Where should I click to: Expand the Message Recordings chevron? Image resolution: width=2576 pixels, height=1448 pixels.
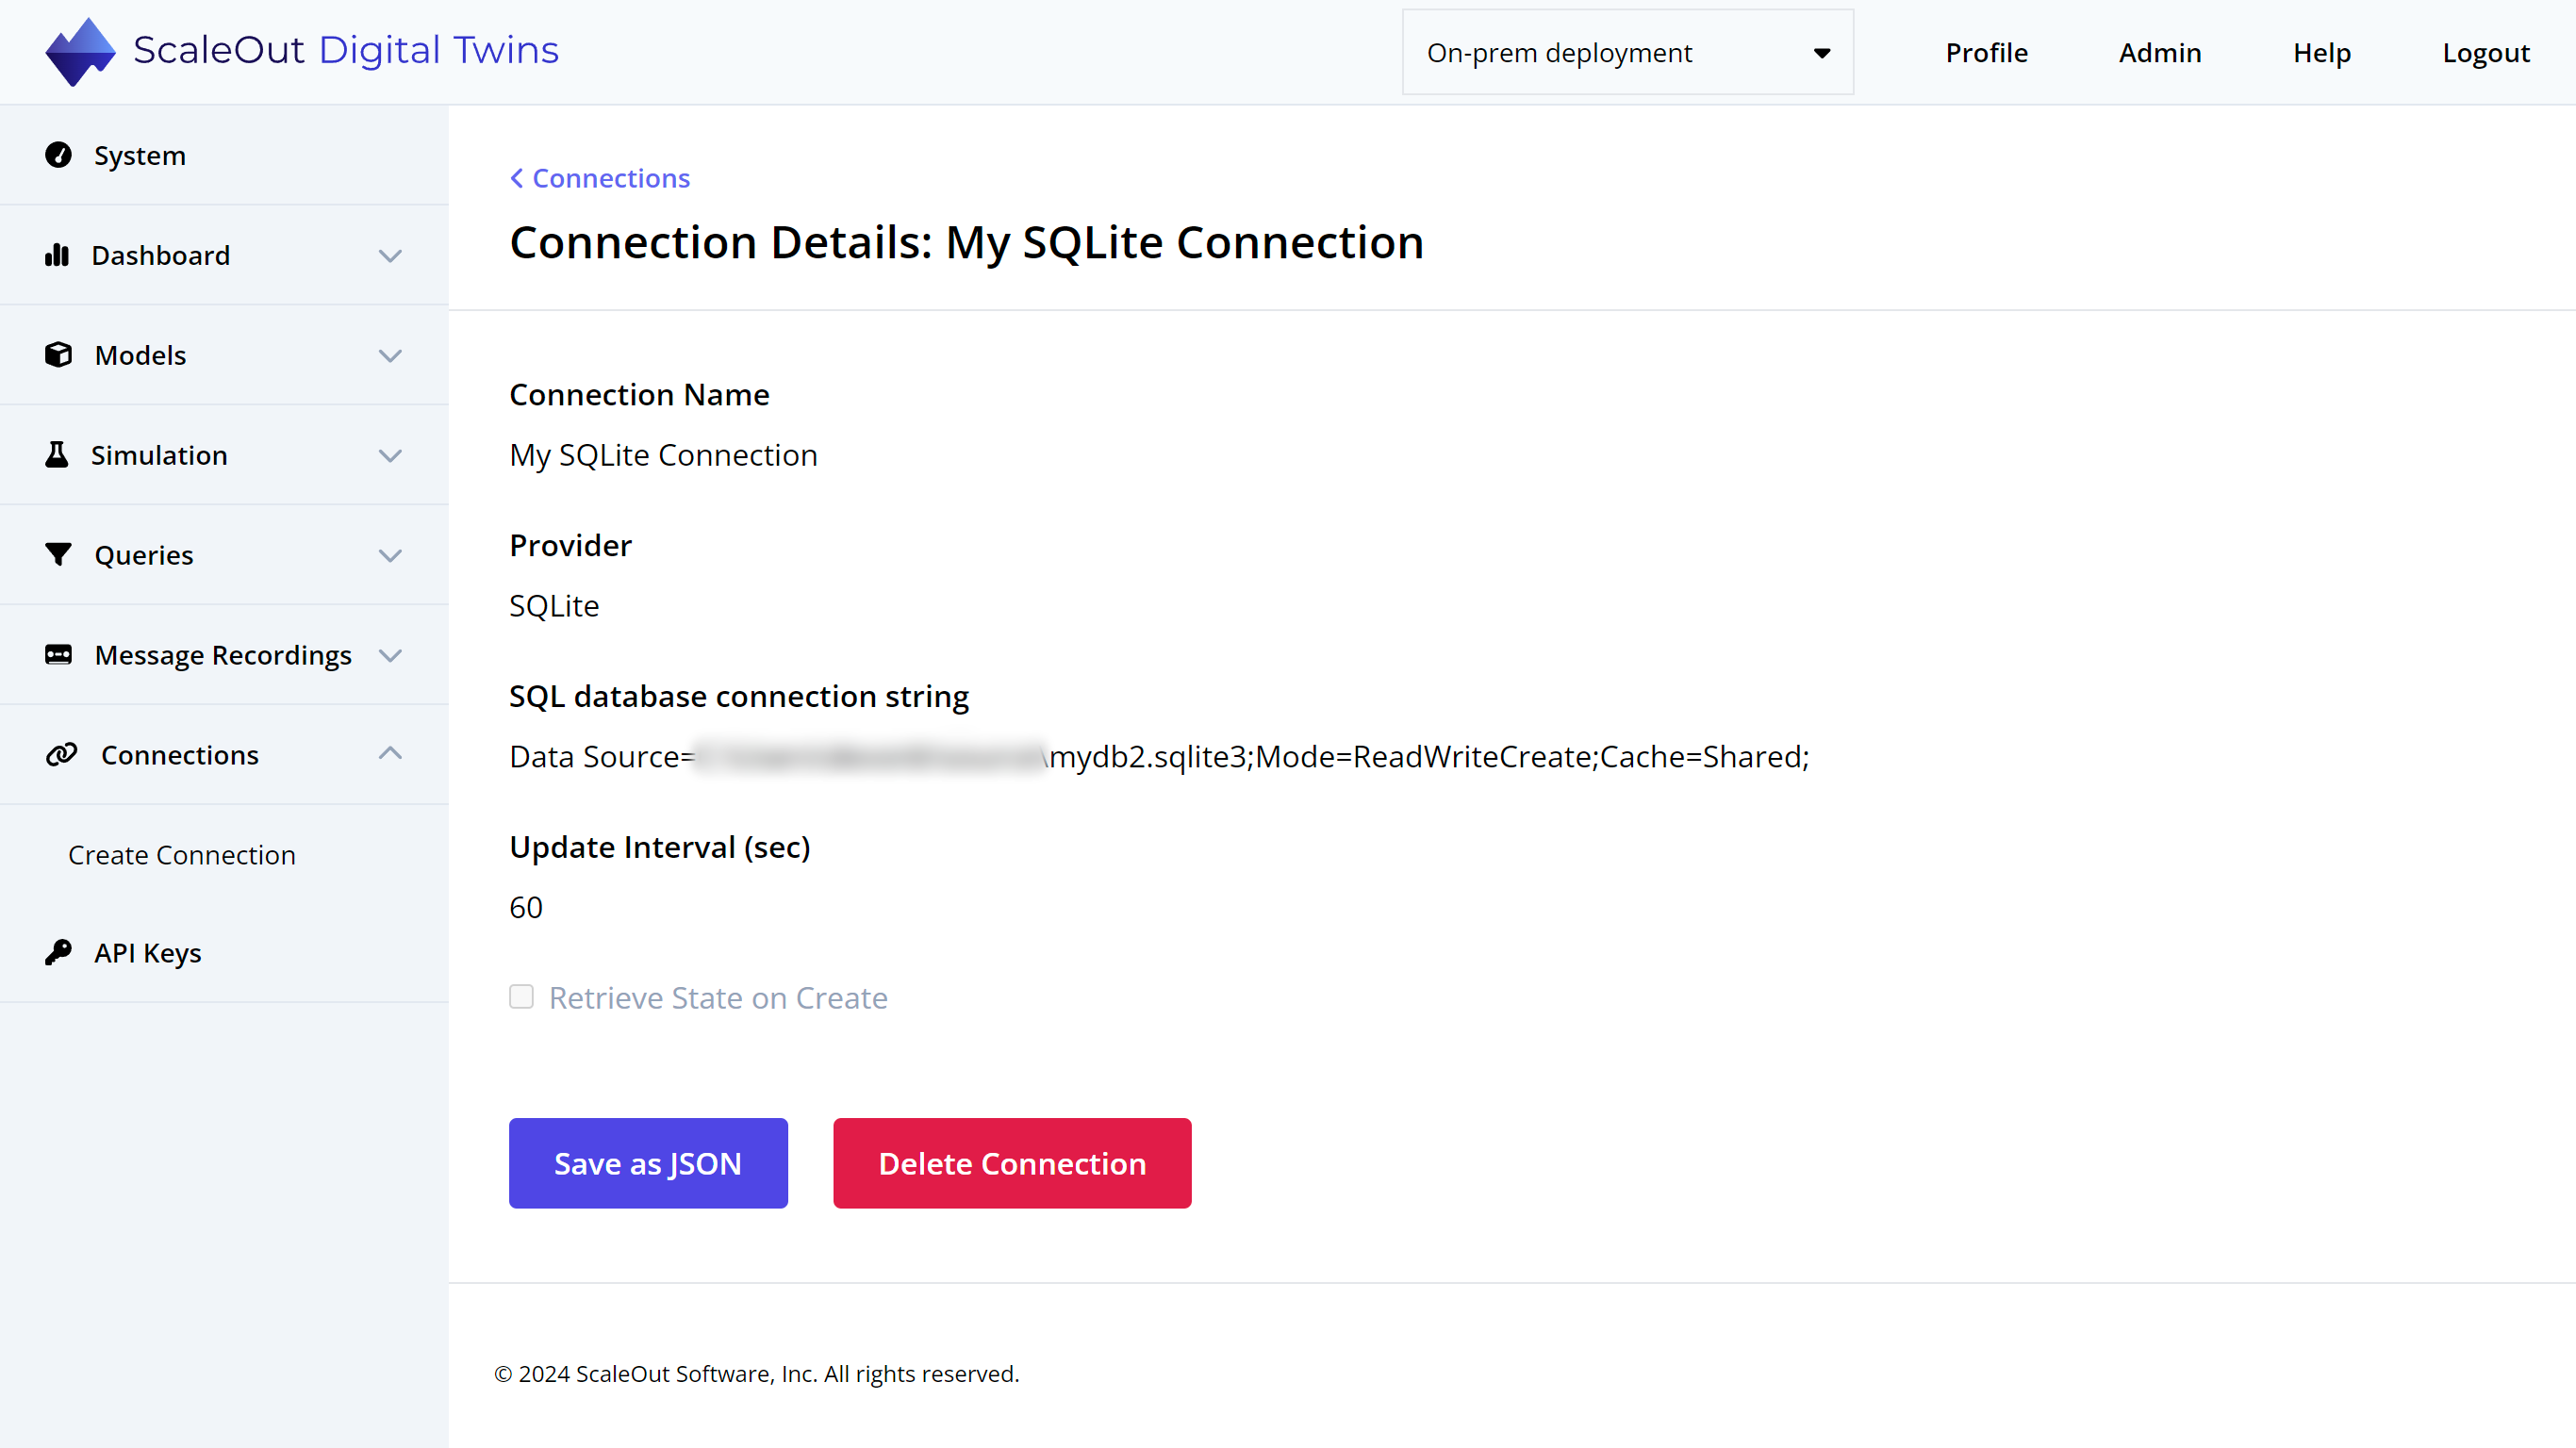(x=390, y=656)
